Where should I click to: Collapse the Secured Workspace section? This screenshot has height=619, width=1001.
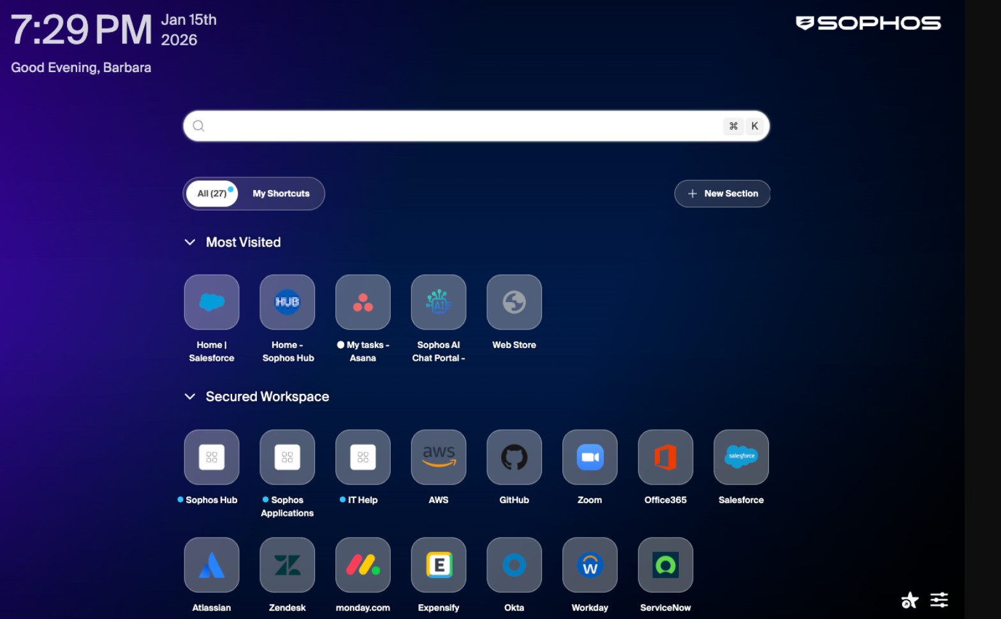tap(190, 397)
